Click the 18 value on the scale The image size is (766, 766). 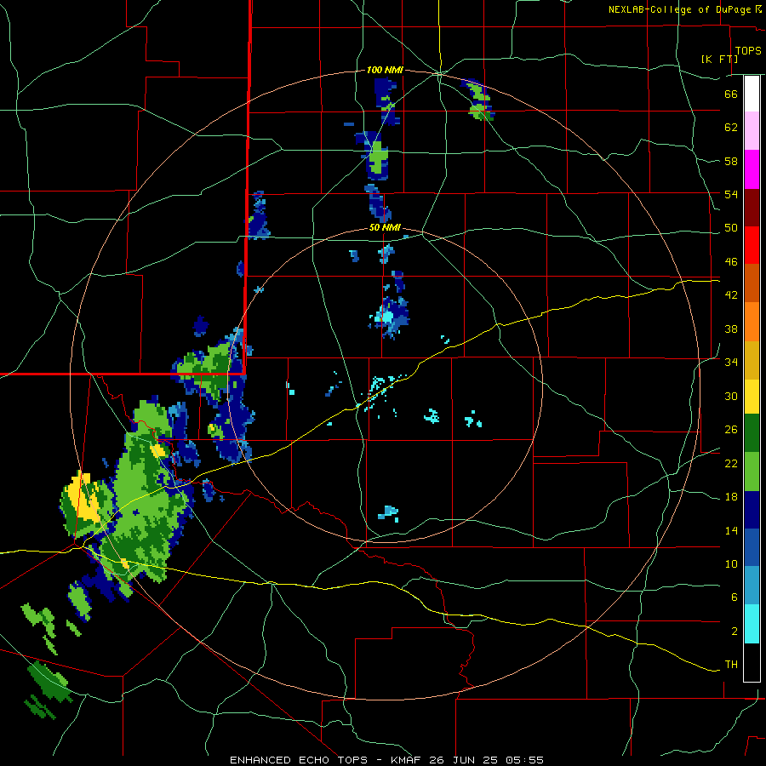(x=731, y=497)
